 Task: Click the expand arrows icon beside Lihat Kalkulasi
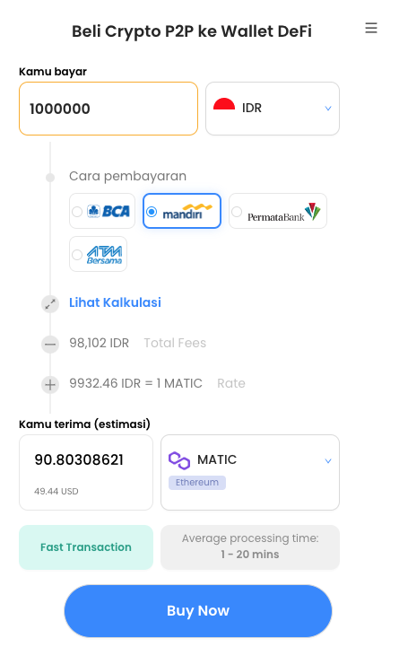[x=50, y=304]
